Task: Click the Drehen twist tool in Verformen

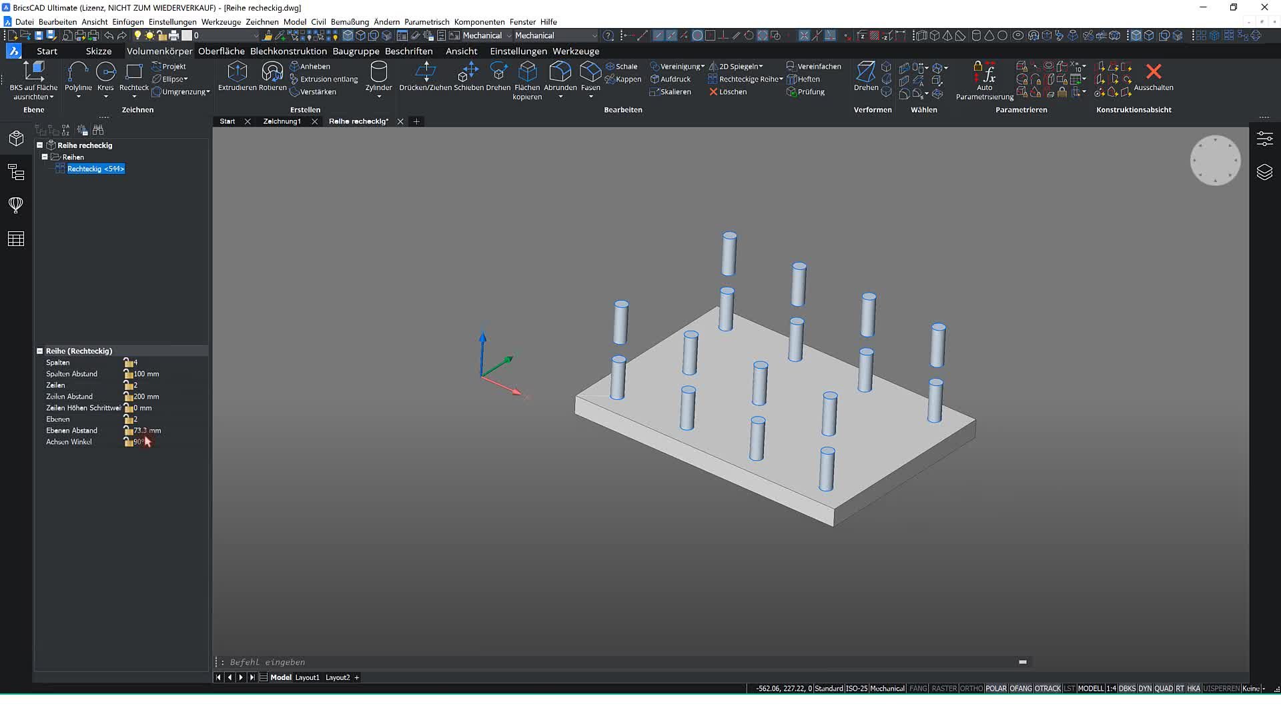Action: tap(866, 77)
